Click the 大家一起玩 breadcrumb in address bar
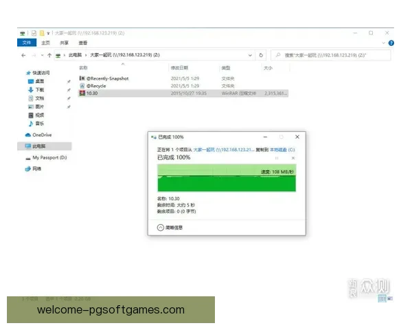412x330 pixels. [125, 55]
